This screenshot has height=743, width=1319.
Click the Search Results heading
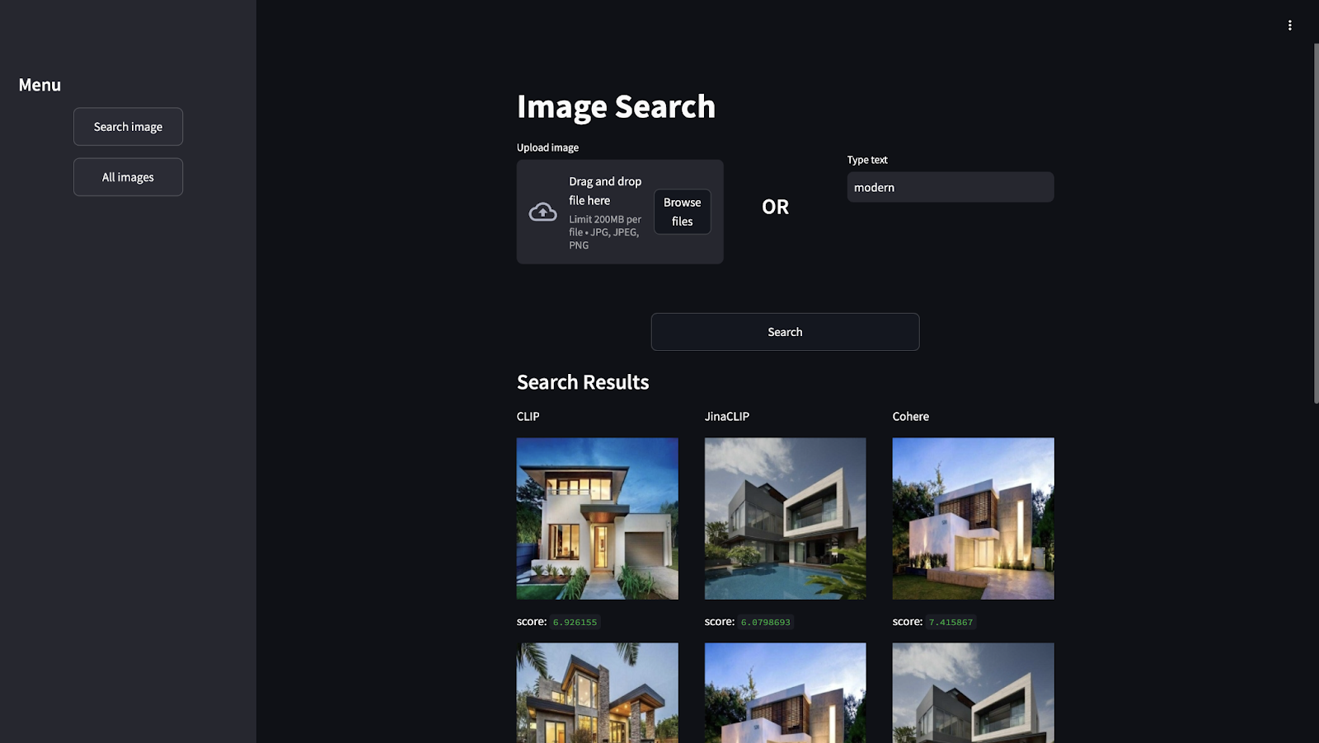tap(583, 382)
